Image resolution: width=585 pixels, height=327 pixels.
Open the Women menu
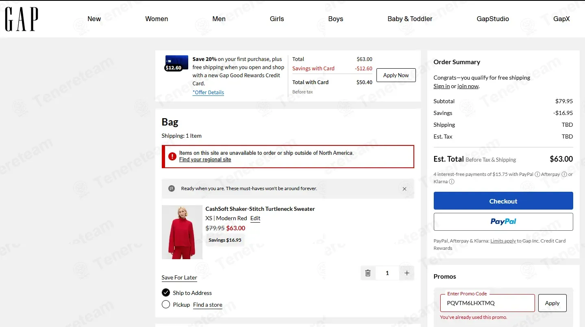pyautogui.click(x=157, y=19)
